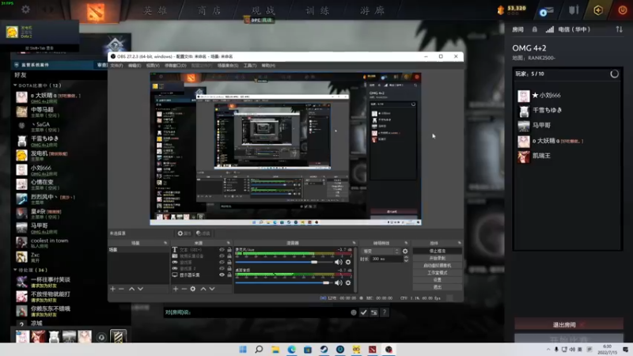The height and width of the screenshot is (356, 633).
Task: Click the 来源 dock panel popout icon
Action: [x=229, y=243]
